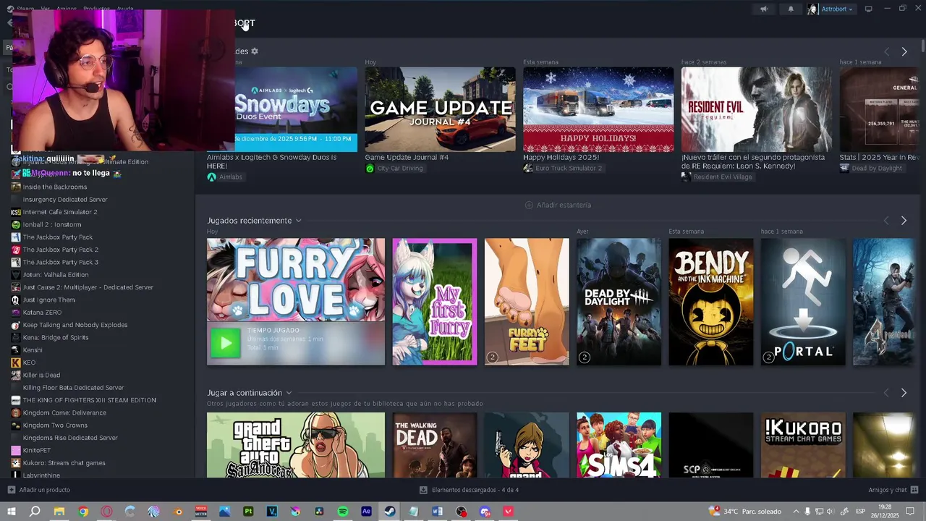
Task: Open the 34°C weather widget
Action: point(745,512)
